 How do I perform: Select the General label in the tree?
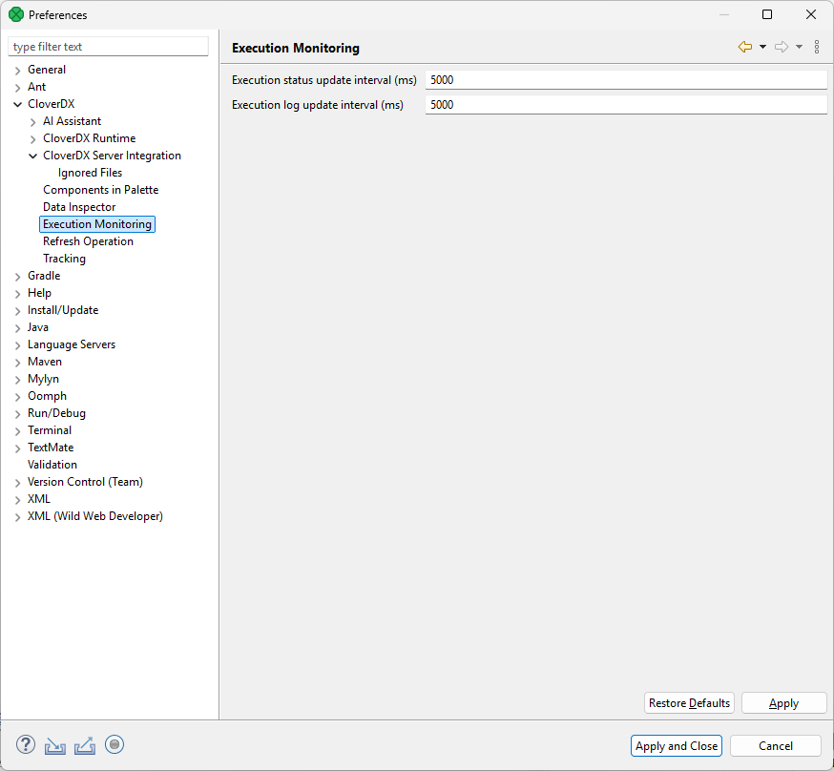point(47,70)
